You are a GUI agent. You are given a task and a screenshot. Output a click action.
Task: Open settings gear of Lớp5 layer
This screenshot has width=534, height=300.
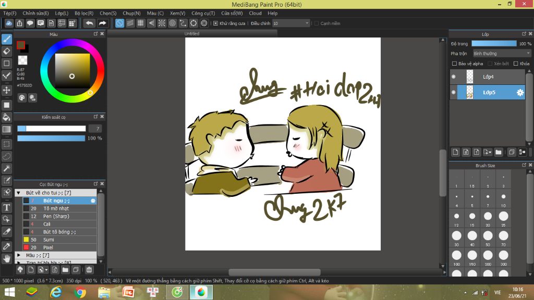coord(520,93)
